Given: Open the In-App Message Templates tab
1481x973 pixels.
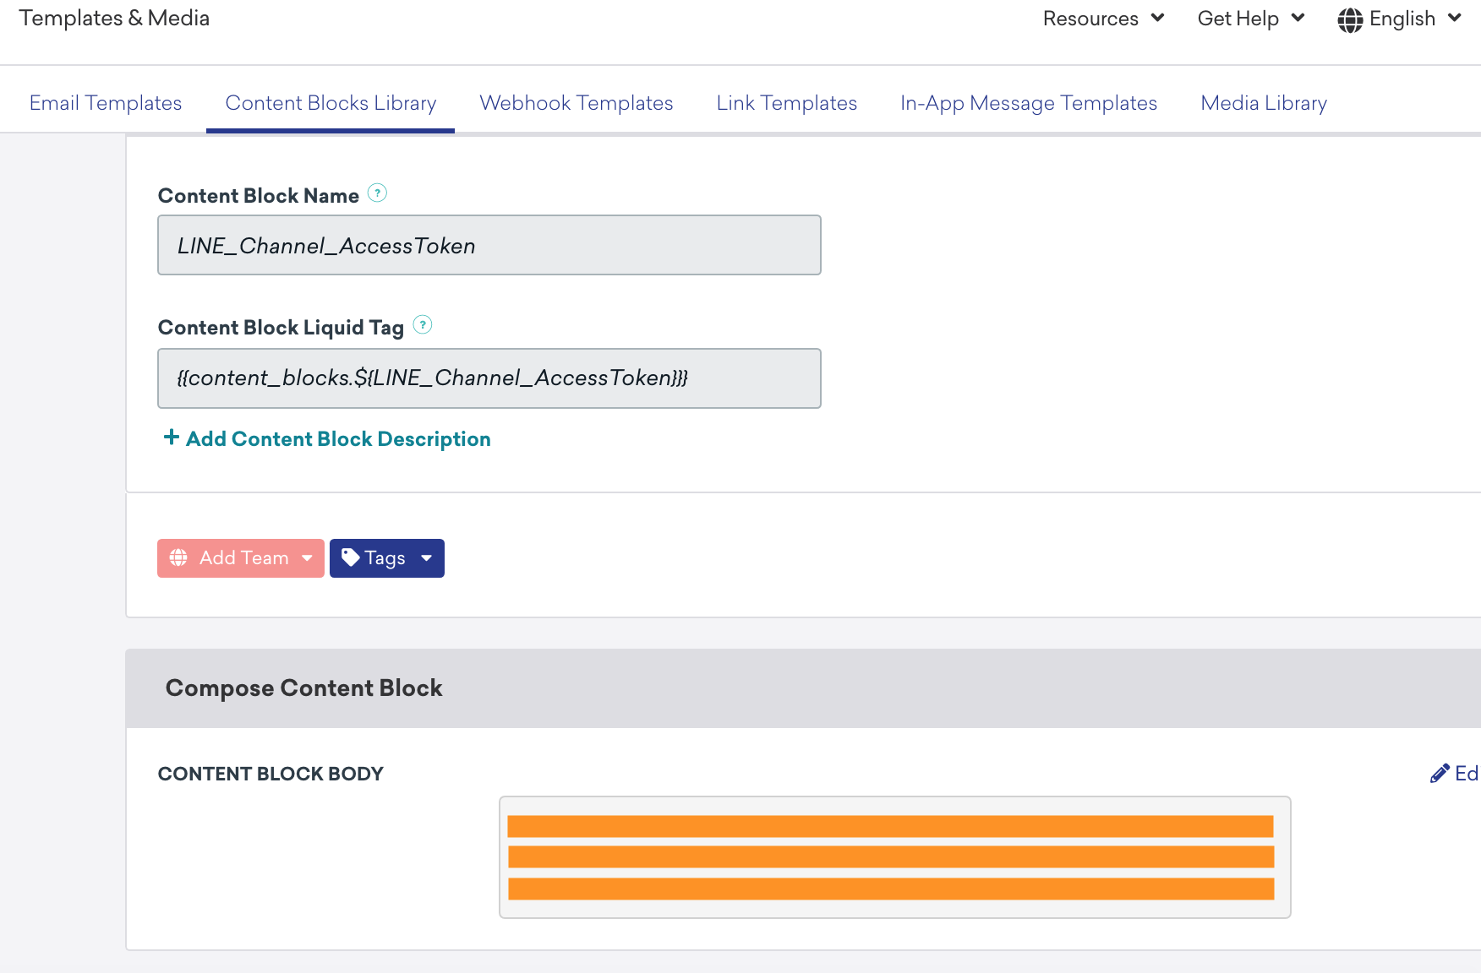Looking at the screenshot, I should (x=1029, y=103).
